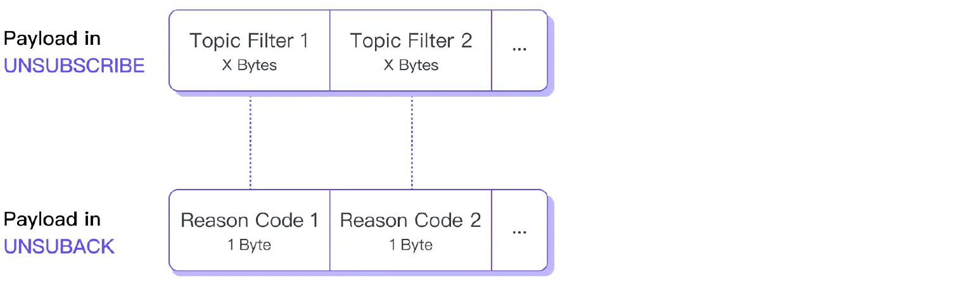
Task: Click 'Payload in' text above UNSUBSCRIBE
Action: [x=52, y=39]
